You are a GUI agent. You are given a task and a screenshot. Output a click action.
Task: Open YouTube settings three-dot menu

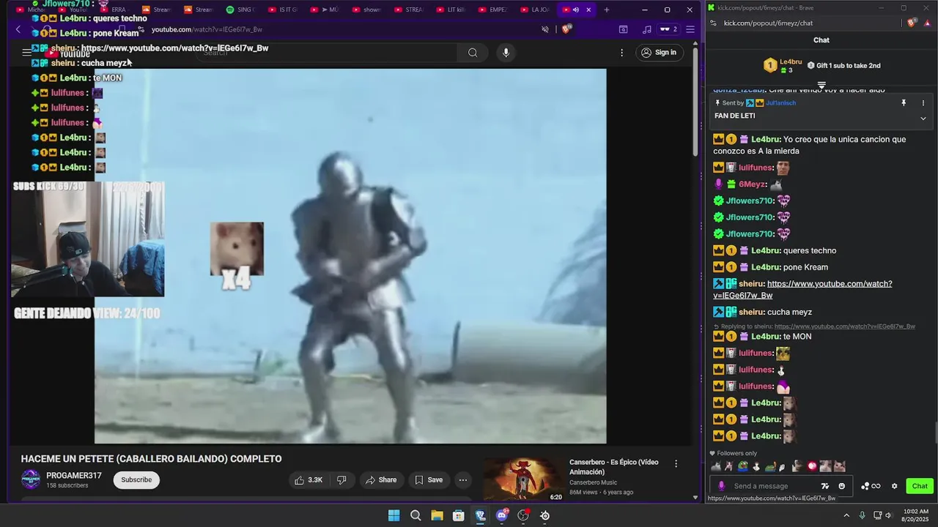click(621, 52)
